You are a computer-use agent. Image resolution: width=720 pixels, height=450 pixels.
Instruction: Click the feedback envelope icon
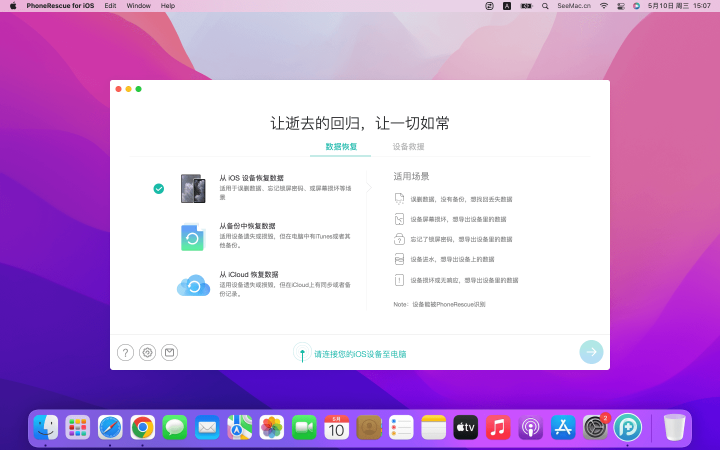pyautogui.click(x=169, y=352)
